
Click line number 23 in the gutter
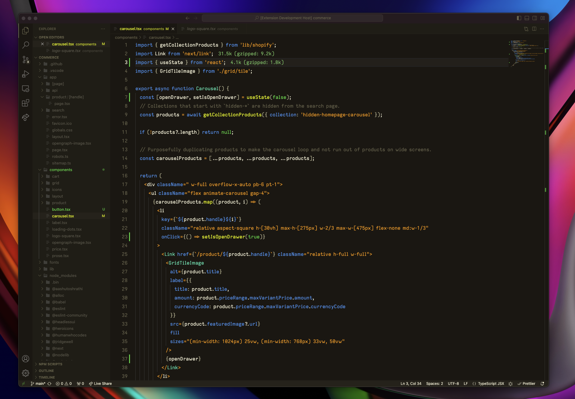125,237
